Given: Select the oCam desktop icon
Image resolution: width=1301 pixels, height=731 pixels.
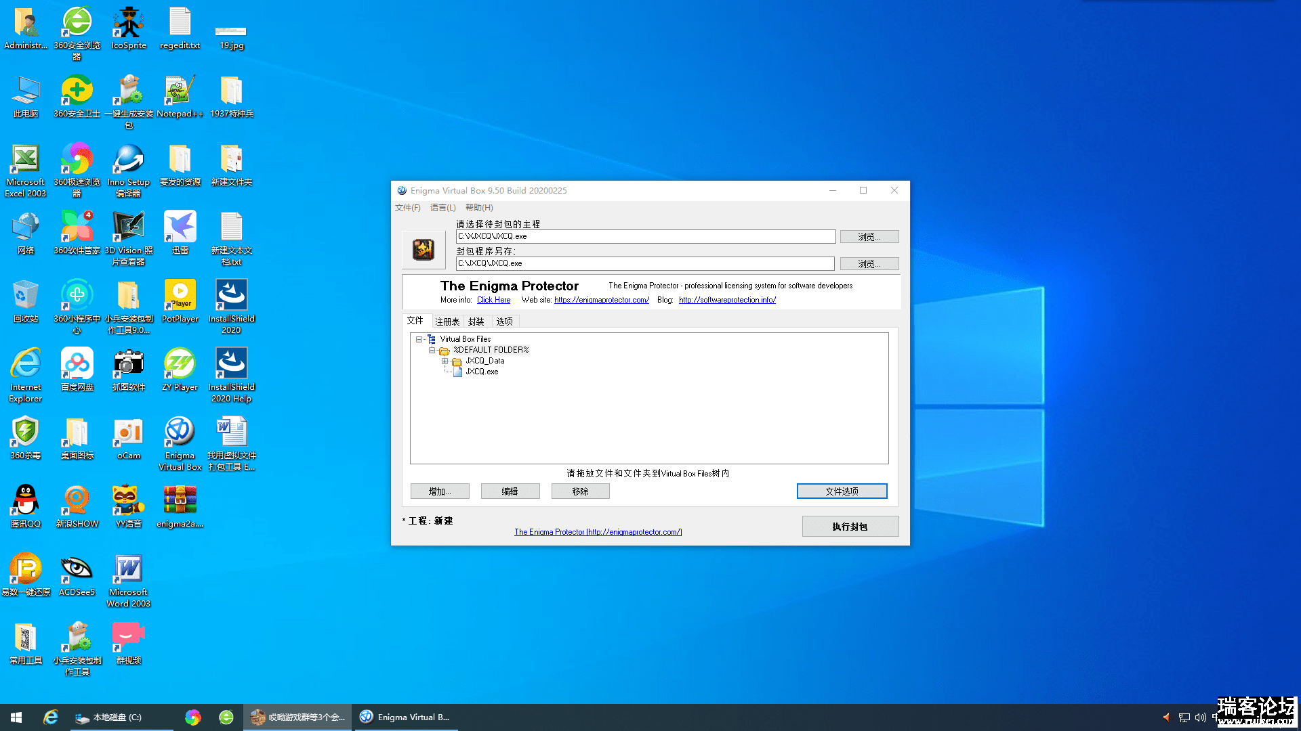Looking at the screenshot, I should click(129, 438).
